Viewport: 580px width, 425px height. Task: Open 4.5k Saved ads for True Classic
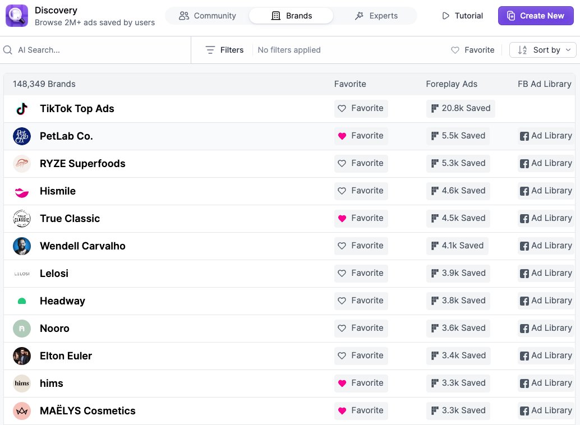pos(458,218)
